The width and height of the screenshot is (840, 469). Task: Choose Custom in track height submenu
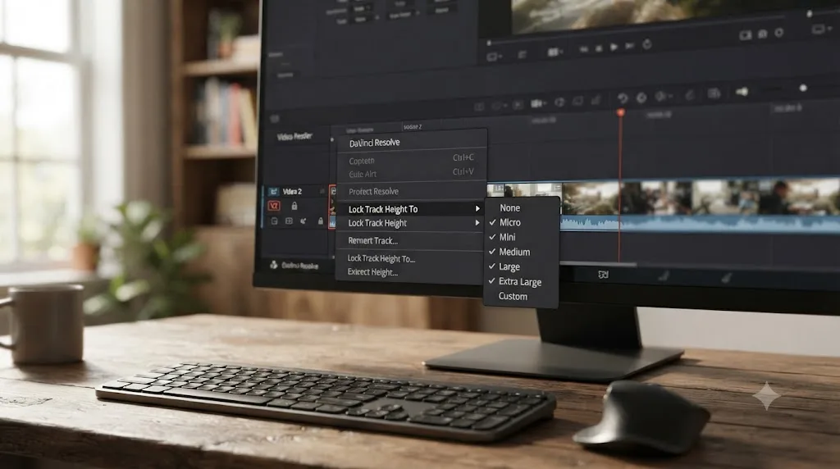pyautogui.click(x=513, y=296)
